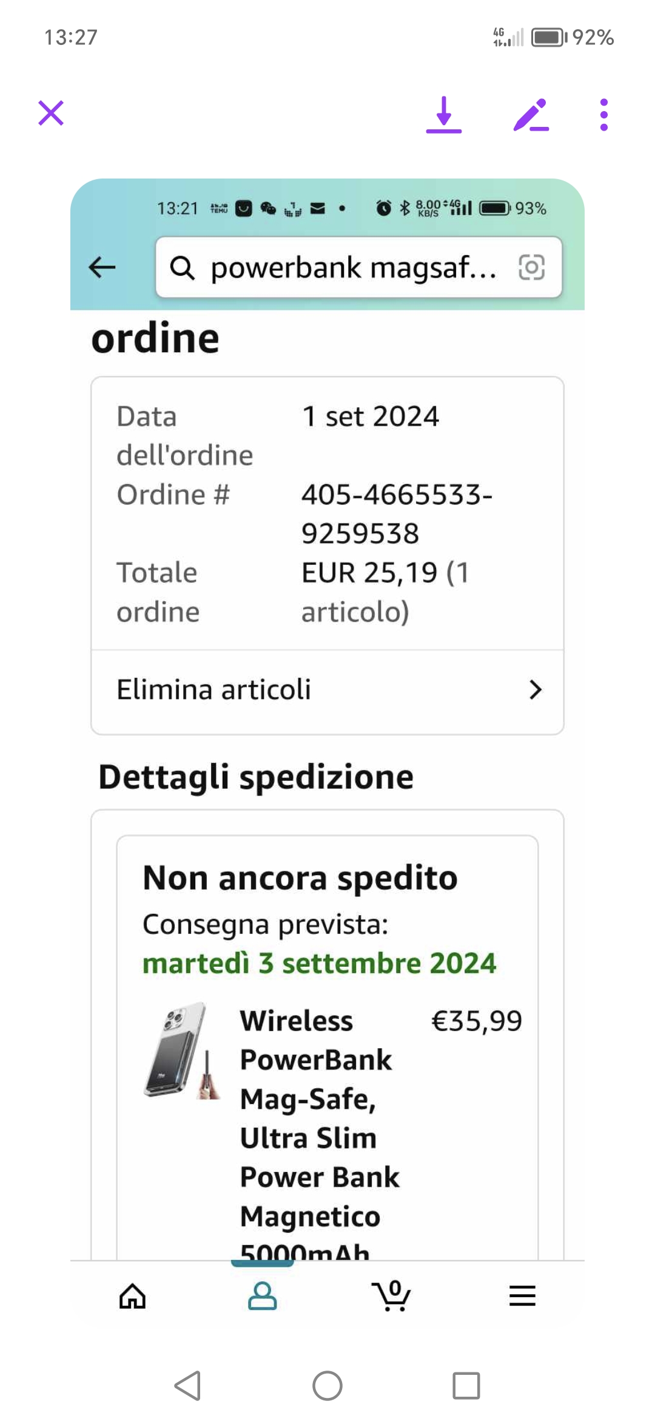Go to the Amazon home tab

coord(132,1296)
